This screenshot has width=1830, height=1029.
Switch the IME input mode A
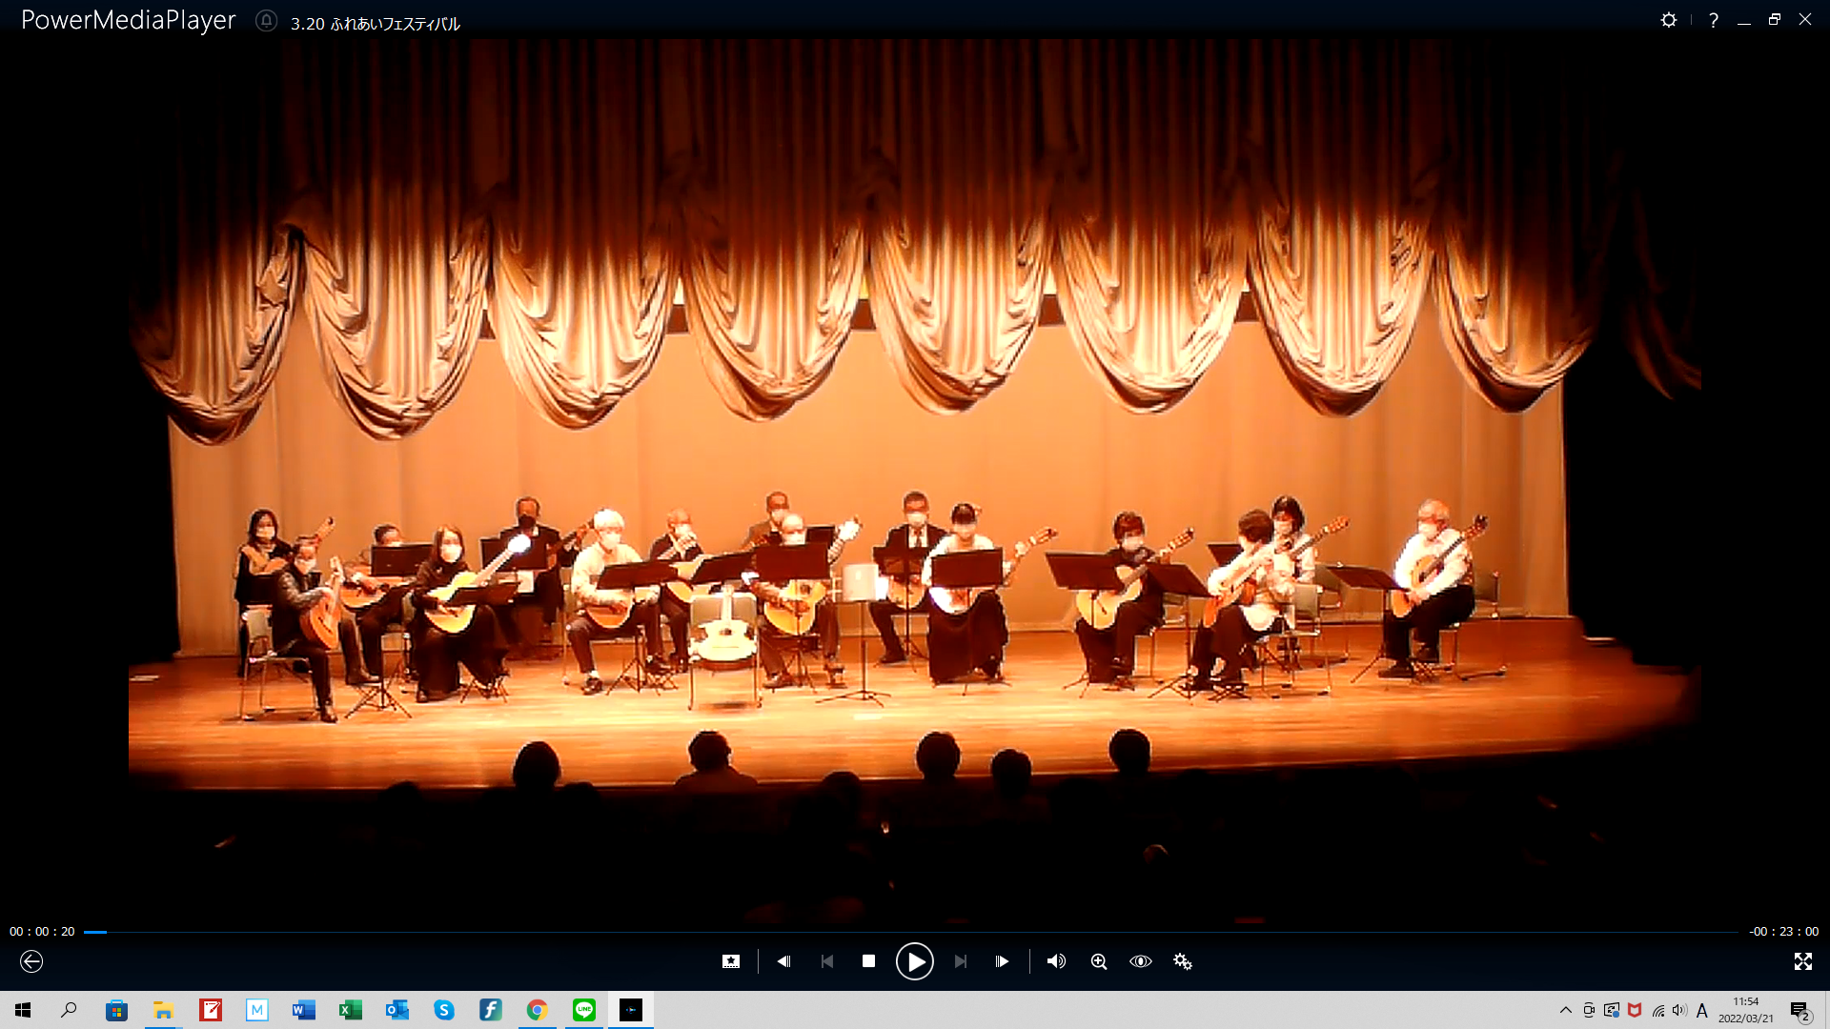point(1702,1010)
